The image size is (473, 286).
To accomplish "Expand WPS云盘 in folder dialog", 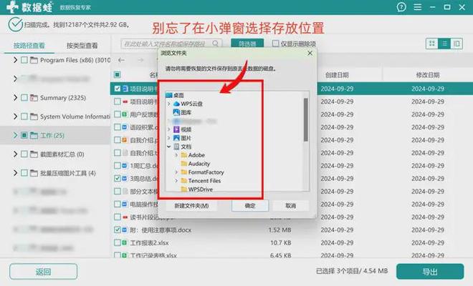I will pyautogui.click(x=169, y=104).
